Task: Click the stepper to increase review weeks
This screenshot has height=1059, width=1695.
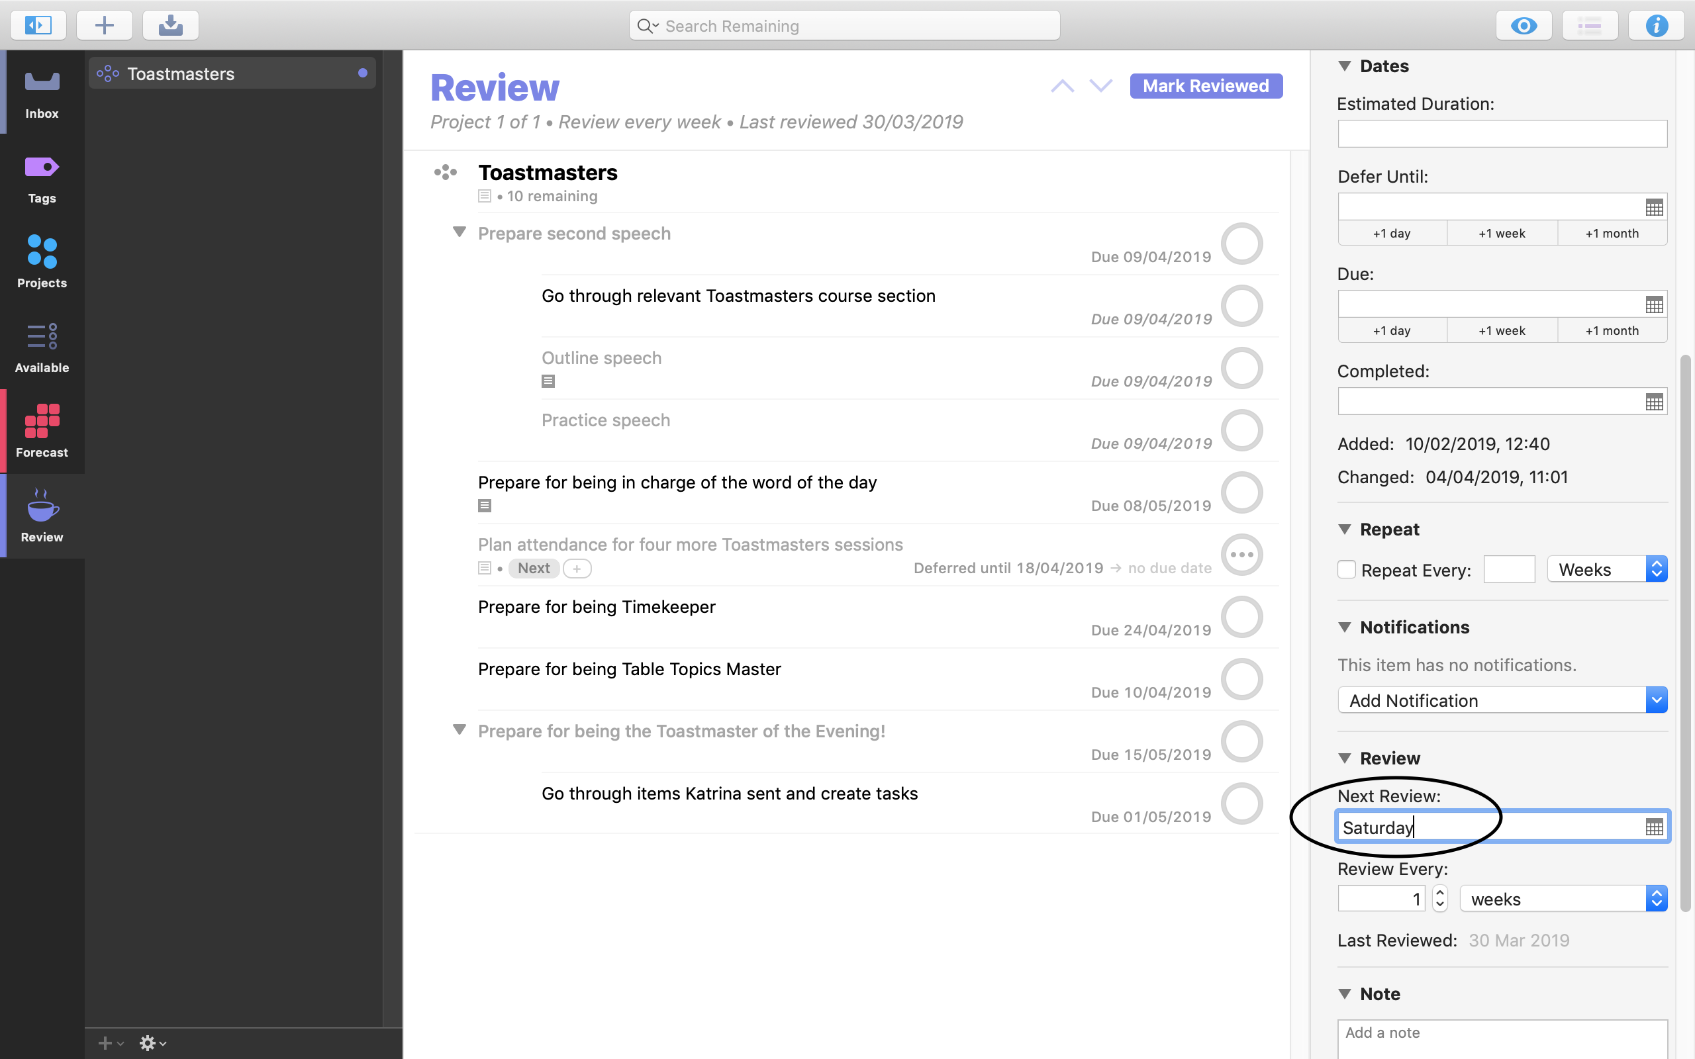Action: tap(1440, 893)
